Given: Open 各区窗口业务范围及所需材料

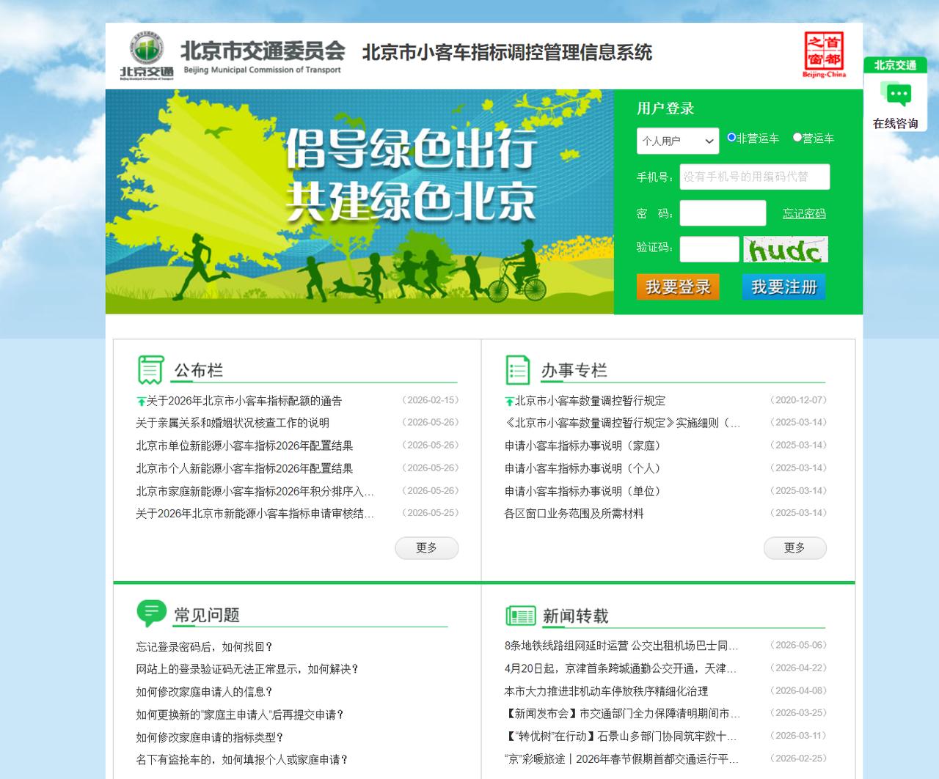Looking at the screenshot, I should (574, 514).
